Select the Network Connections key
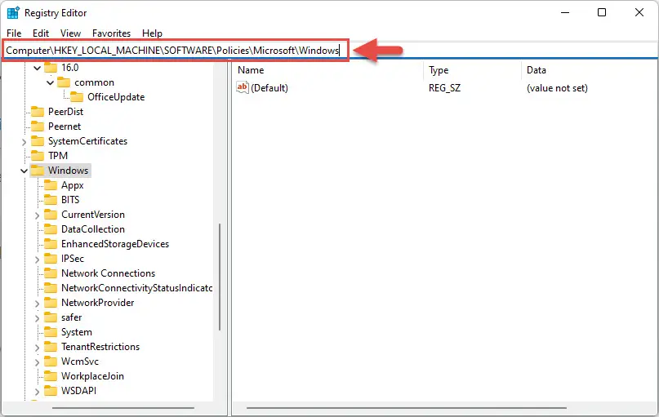The height and width of the screenshot is (417, 659). 108,273
